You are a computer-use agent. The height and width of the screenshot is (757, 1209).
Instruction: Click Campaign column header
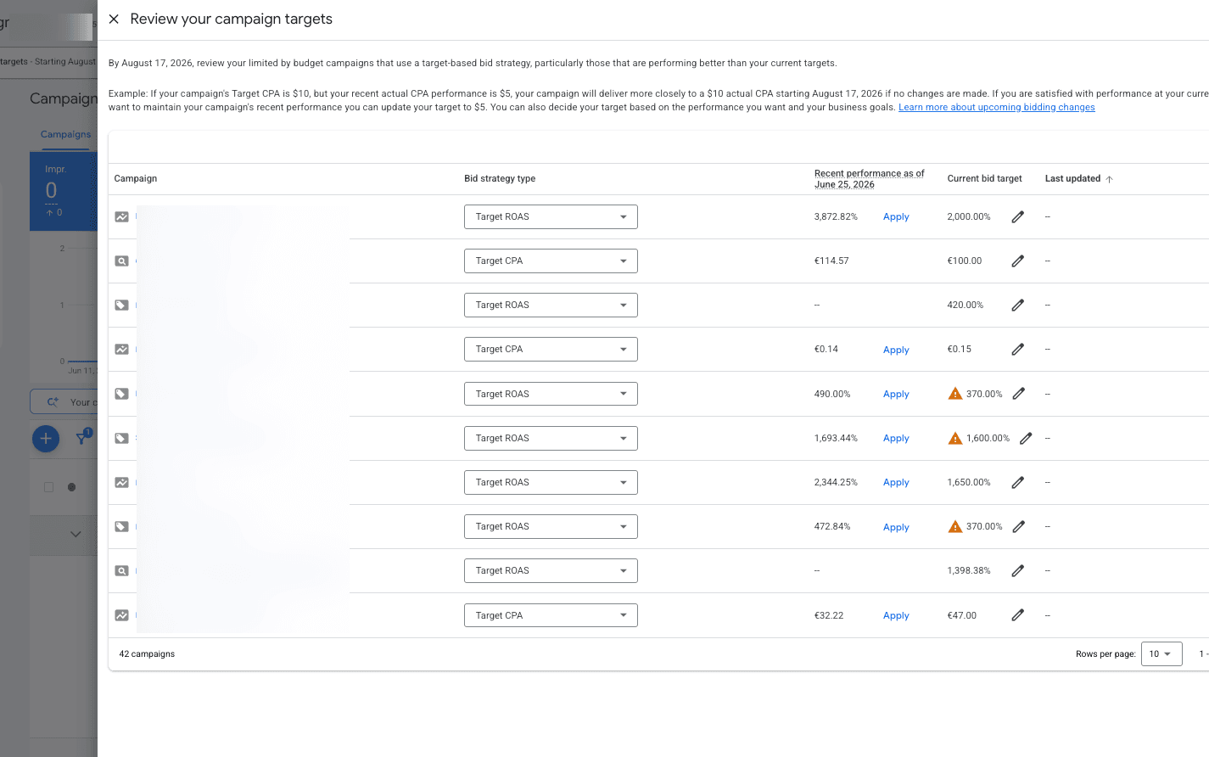tap(136, 178)
